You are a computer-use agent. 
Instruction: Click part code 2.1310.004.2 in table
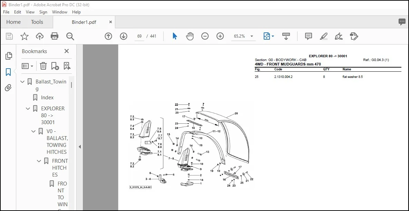click(x=283, y=77)
